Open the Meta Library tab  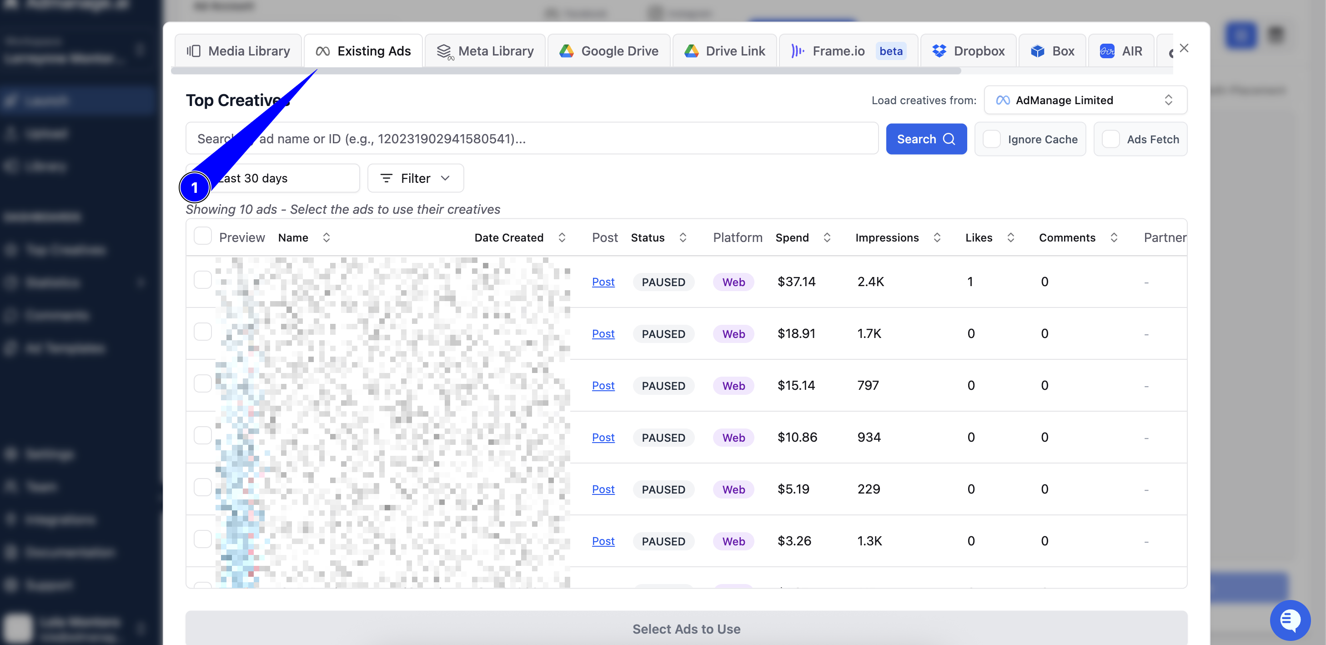(485, 51)
